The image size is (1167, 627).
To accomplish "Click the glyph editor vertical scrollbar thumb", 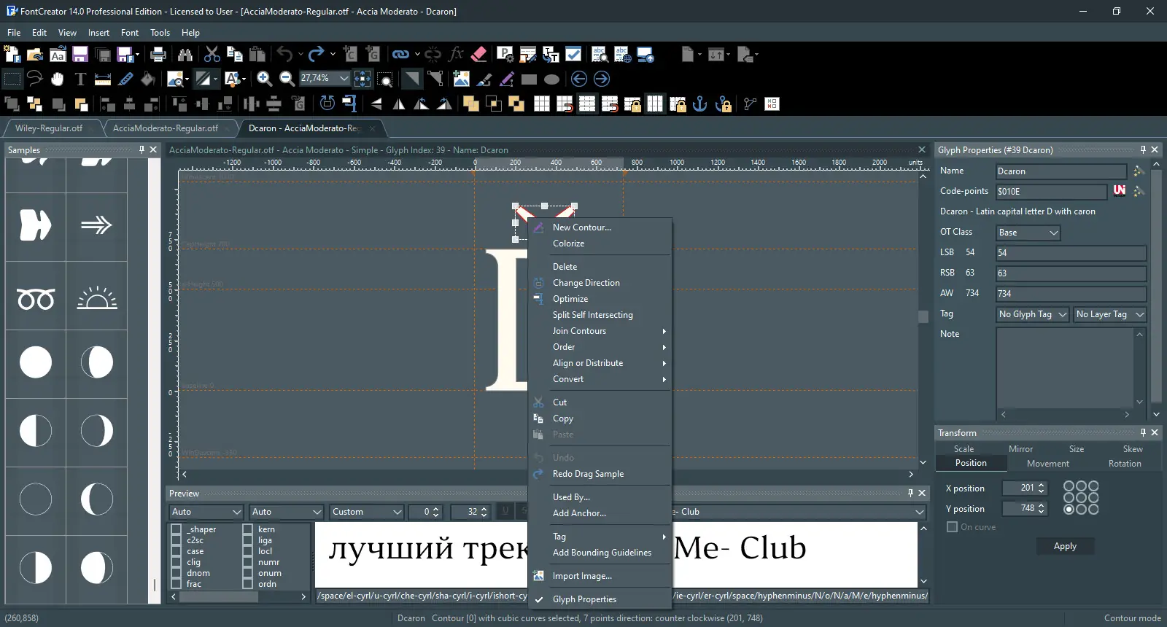I will click(x=923, y=316).
